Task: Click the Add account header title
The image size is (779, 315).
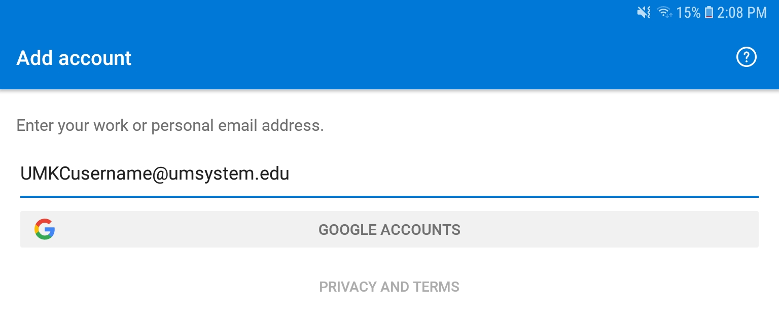Action: (x=74, y=58)
